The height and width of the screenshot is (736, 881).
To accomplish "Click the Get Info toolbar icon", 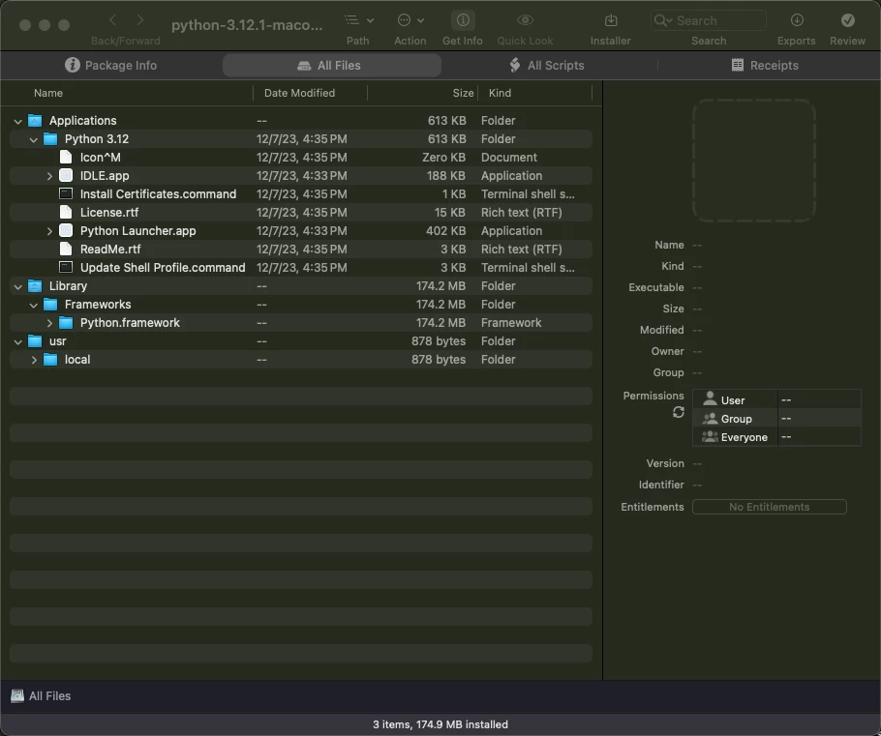I will click(463, 20).
